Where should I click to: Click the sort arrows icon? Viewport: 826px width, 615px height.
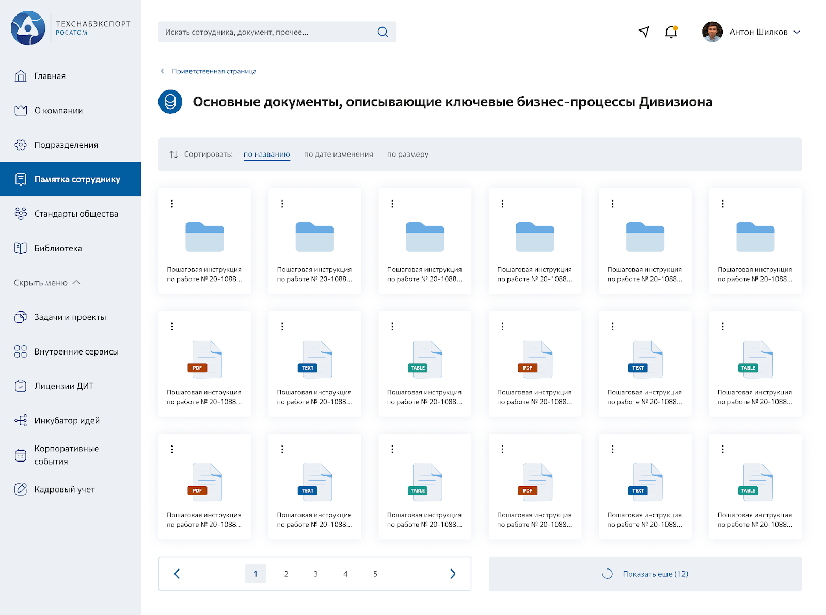click(174, 155)
